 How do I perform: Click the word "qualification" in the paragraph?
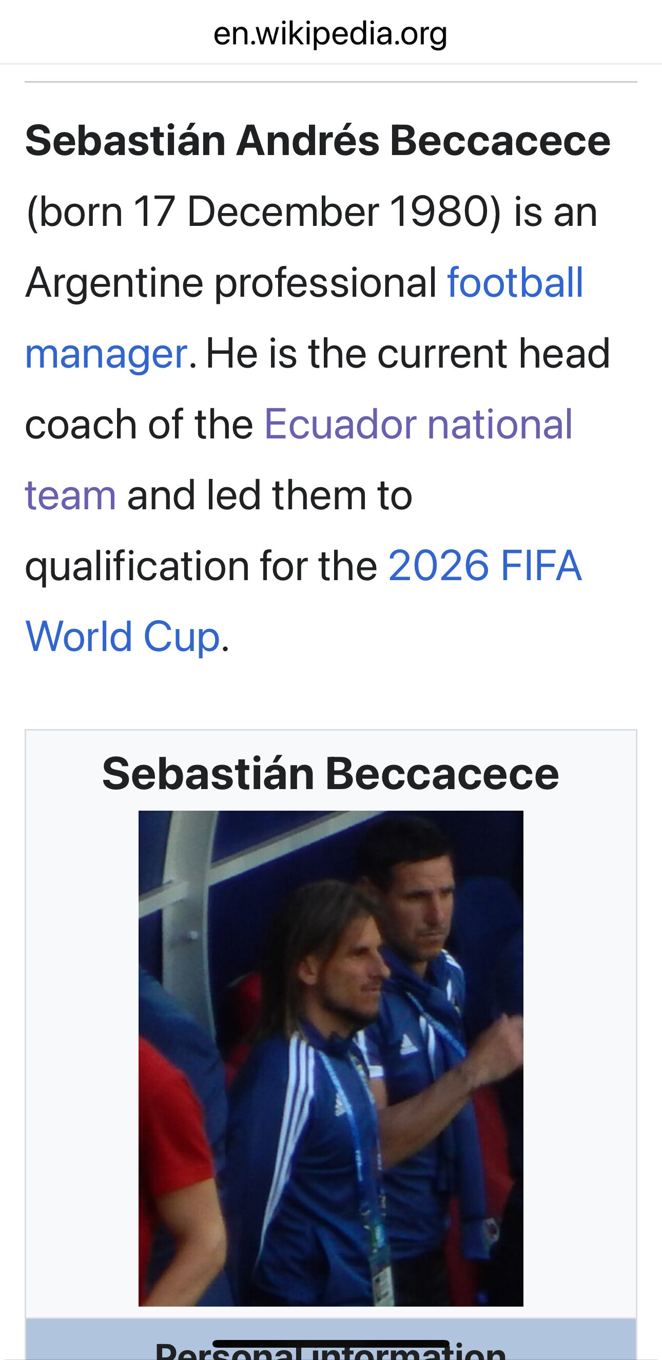coord(136,565)
